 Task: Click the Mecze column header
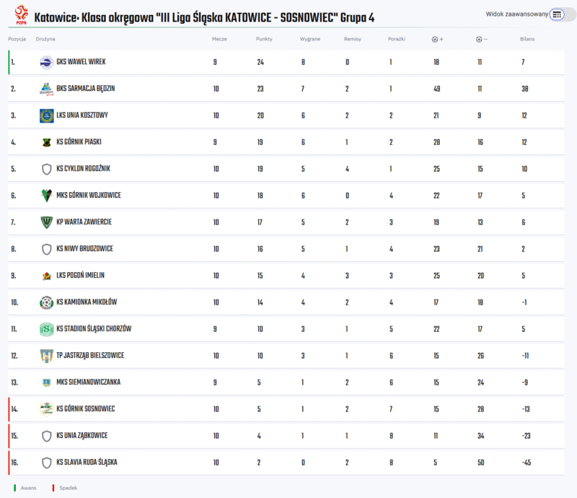[x=219, y=39]
